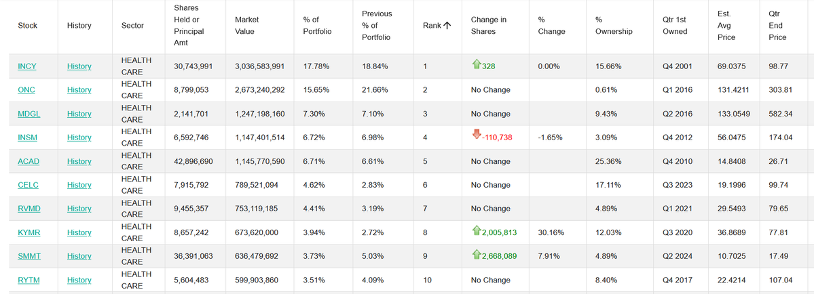View History for INCY
This screenshot has width=814, height=294.
79,66
